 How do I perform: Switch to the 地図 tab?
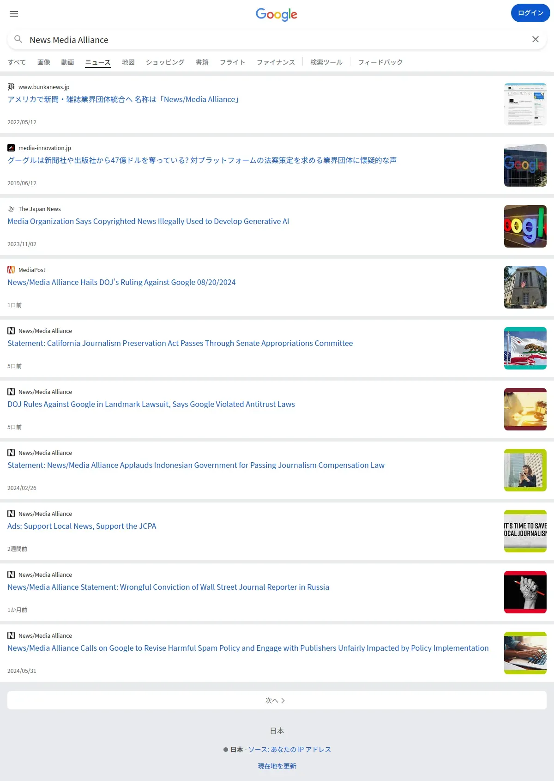[128, 62]
